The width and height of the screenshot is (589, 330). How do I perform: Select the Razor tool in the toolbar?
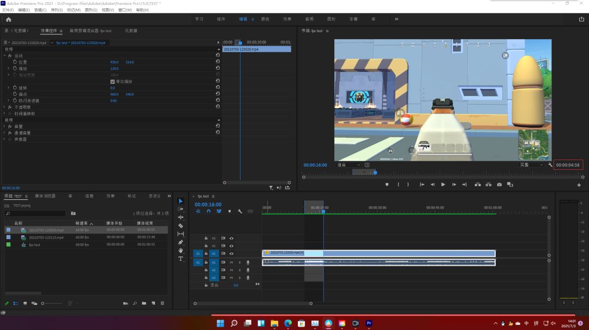(181, 226)
